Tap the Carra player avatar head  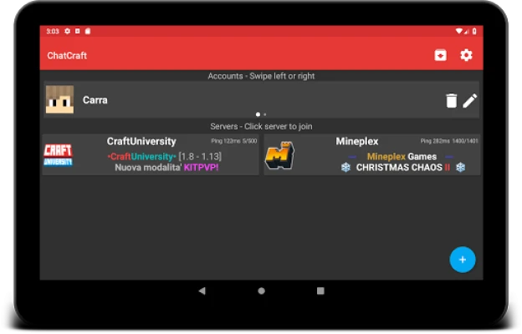click(x=59, y=100)
